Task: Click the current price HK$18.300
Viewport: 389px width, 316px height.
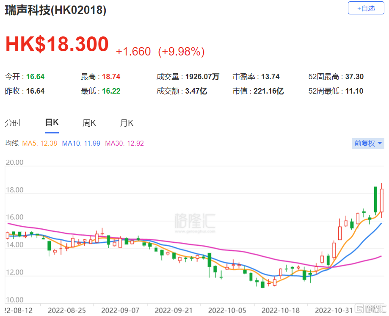Action: [x=57, y=44]
